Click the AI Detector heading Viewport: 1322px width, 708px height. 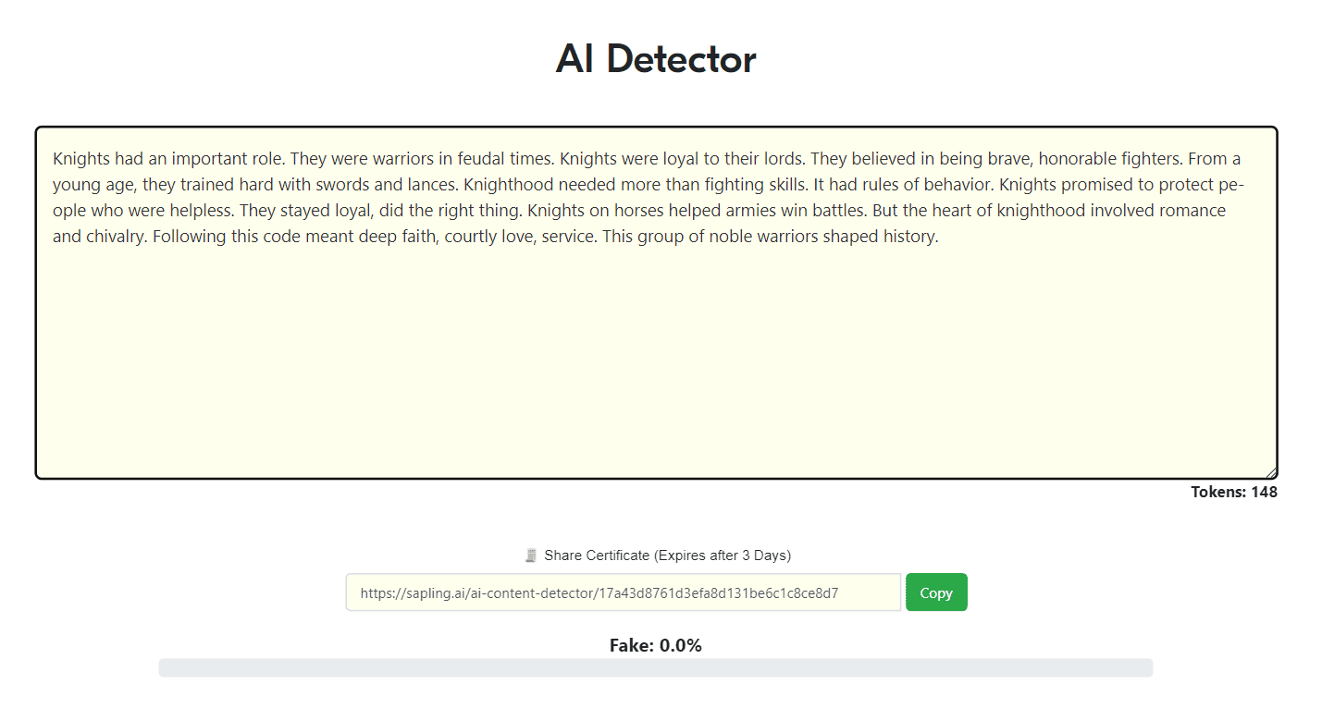(x=656, y=59)
